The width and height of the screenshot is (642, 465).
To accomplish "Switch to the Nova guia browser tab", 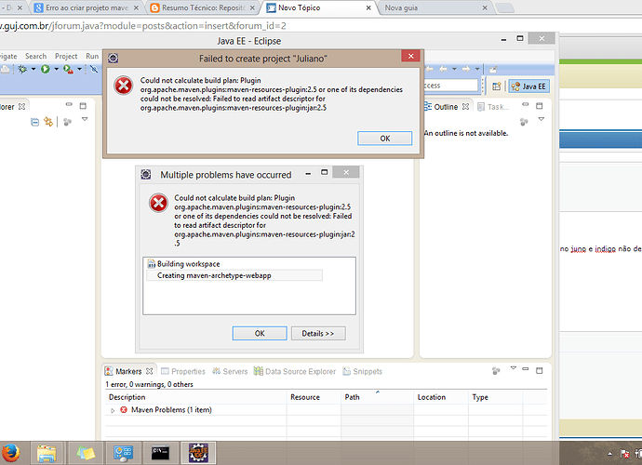I will pos(435,7).
